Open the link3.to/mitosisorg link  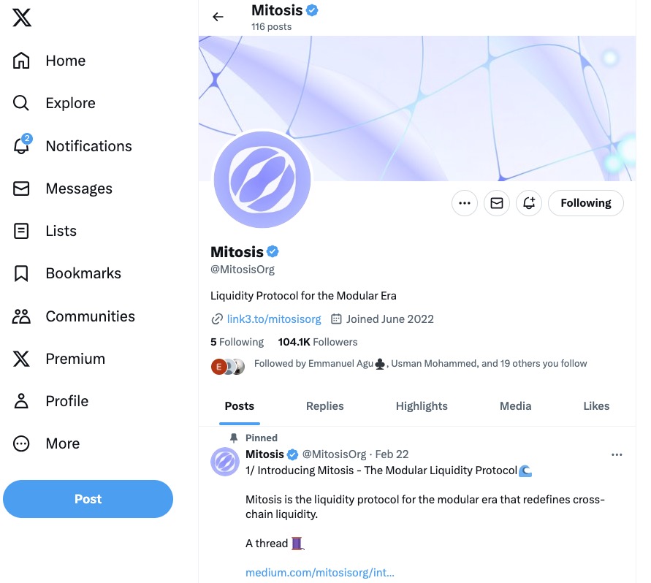tap(274, 319)
